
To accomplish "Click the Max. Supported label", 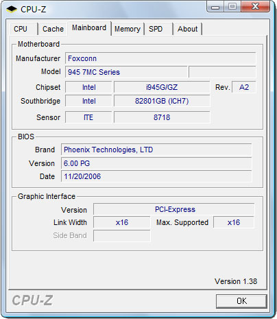I will [x=182, y=222].
